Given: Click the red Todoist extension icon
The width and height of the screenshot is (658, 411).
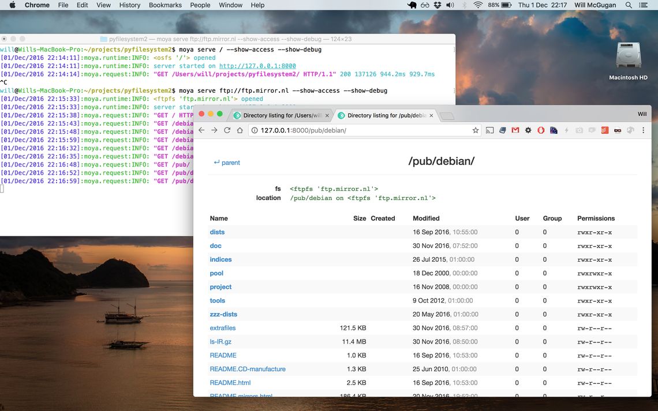Looking at the screenshot, I should click(x=605, y=130).
